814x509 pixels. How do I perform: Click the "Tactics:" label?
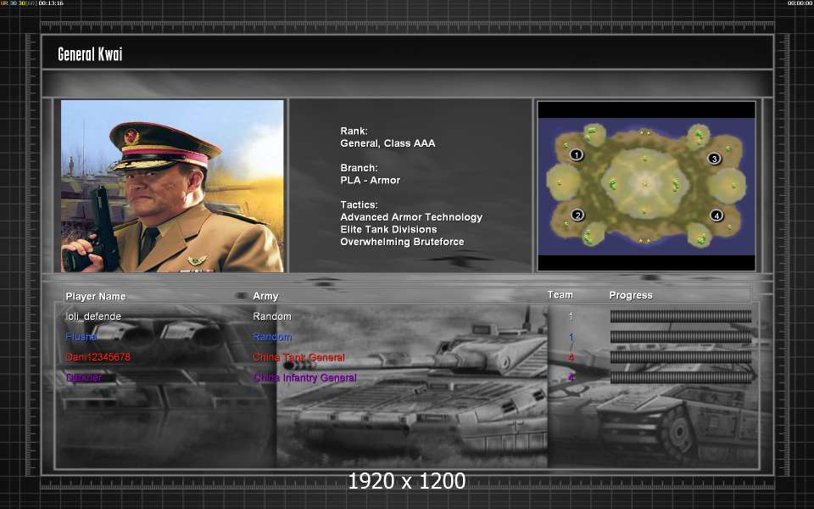tap(360, 204)
